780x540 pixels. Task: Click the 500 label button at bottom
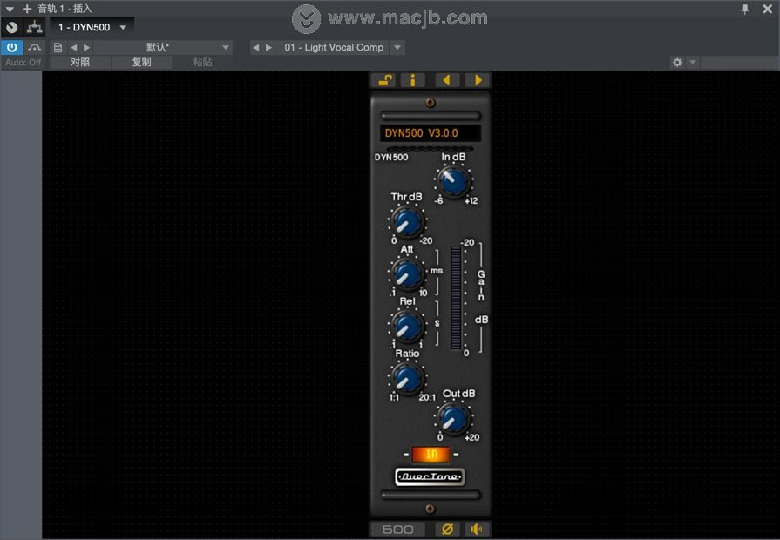pyautogui.click(x=398, y=530)
